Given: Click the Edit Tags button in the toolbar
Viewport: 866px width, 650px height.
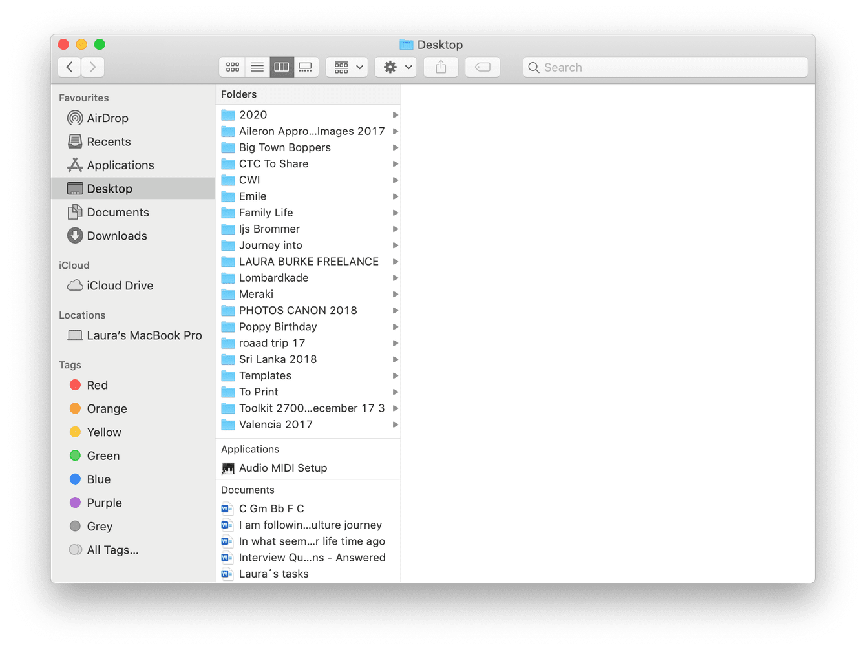Looking at the screenshot, I should [482, 67].
